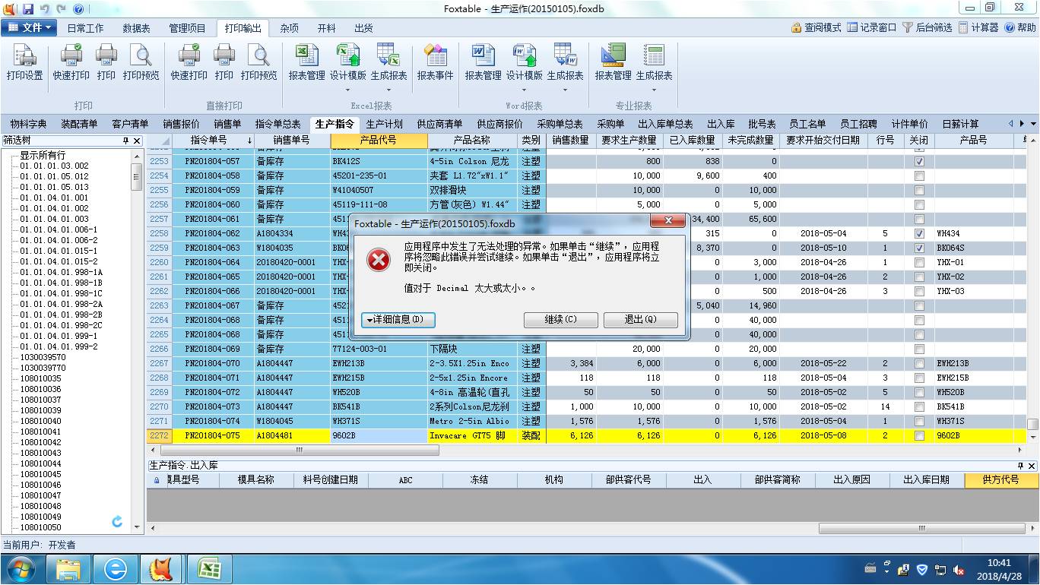Uncheck 关闭 checkbox for row 2253
This screenshot has width=1040, height=585.
click(919, 162)
